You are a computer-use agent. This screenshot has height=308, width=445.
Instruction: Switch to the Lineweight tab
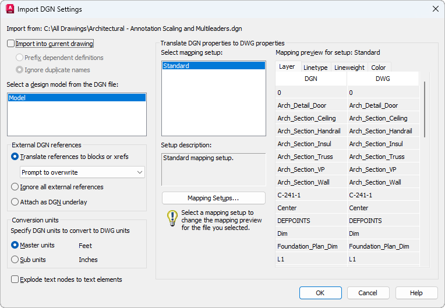349,68
